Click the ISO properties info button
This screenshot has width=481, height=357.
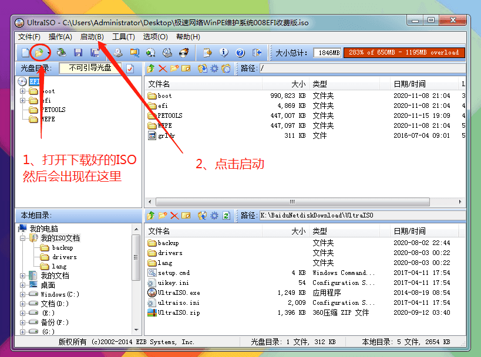[x=224, y=53]
